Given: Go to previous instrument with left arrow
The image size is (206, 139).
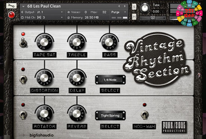Looking at the screenshot, I should click(119, 6).
